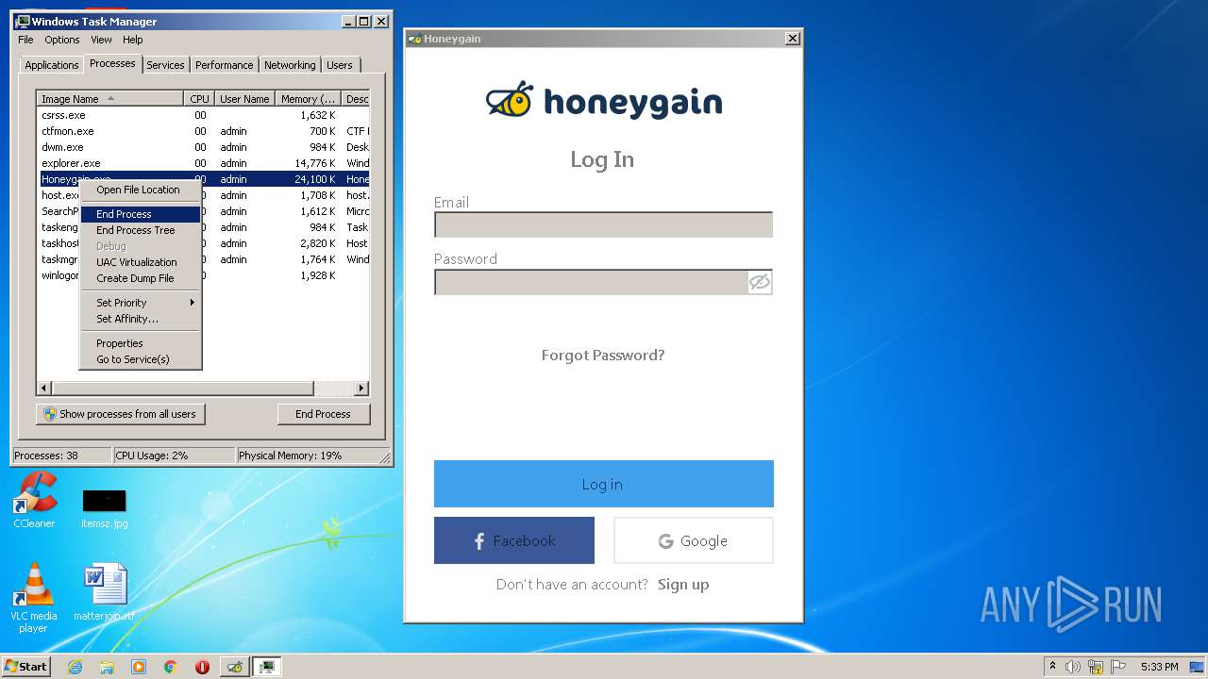Select Create Dump File menu entry
Screen dimensions: 1208x679
pos(141,278)
